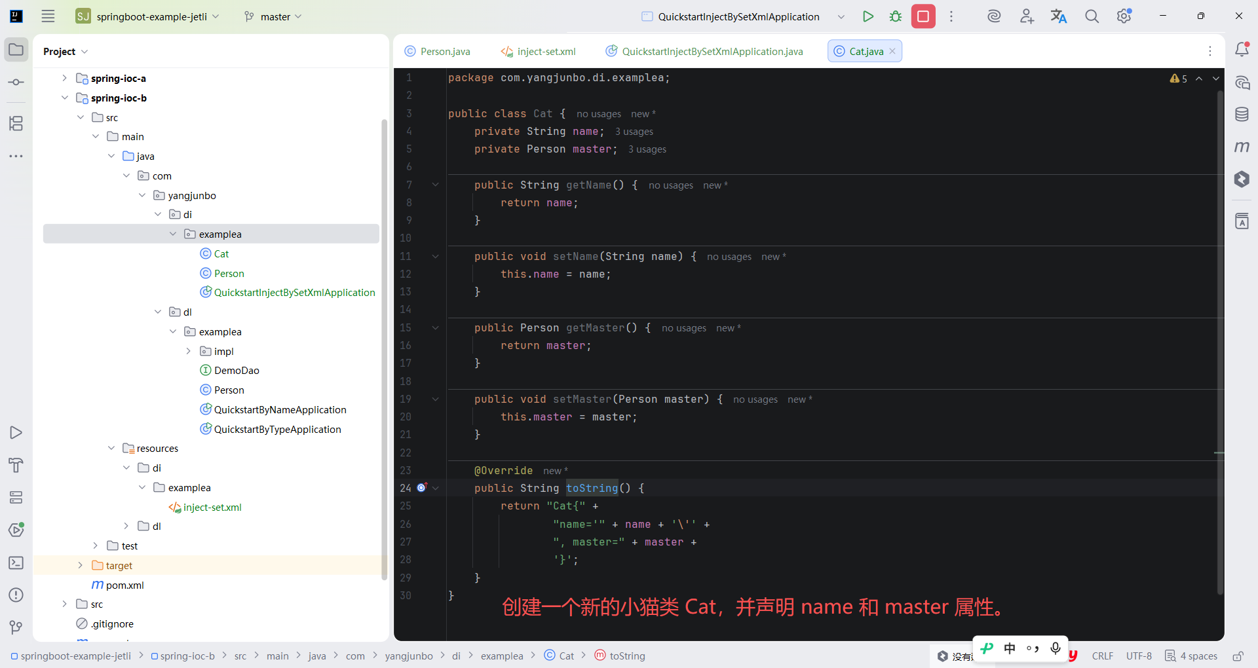Click project tree vertical scrollbar
The width and height of the screenshot is (1258, 668).
[x=385, y=349]
